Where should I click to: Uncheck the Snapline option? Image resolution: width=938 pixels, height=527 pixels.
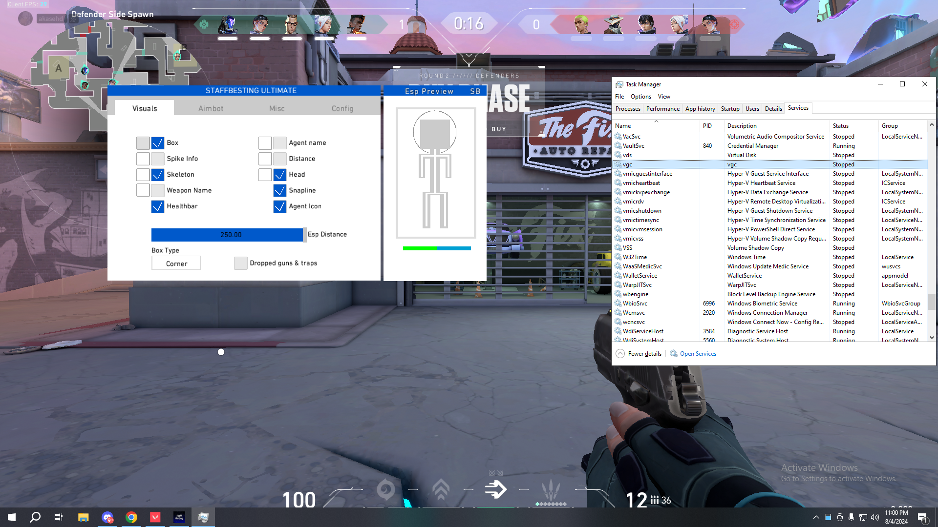coord(279,190)
